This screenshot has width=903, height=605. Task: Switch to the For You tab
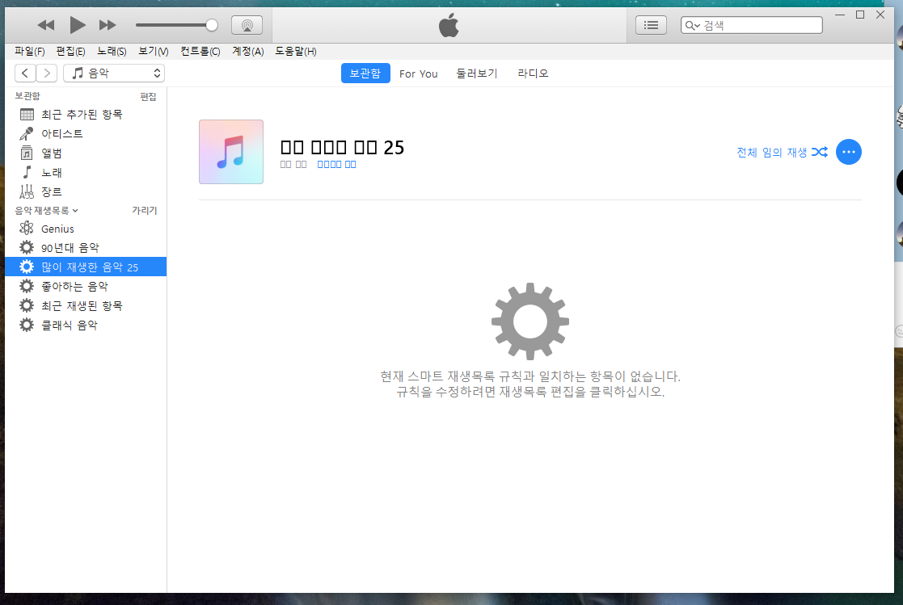(418, 74)
